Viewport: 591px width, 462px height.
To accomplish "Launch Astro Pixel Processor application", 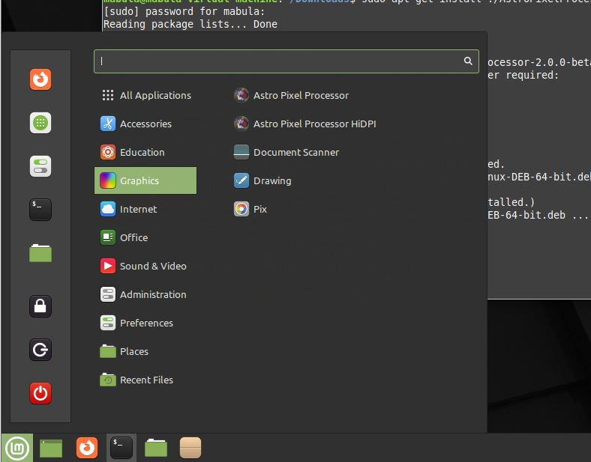I will pyautogui.click(x=291, y=95).
